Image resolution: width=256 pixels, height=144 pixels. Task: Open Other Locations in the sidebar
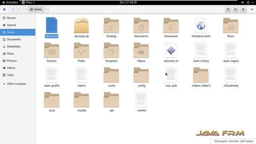click(x=18, y=84)
